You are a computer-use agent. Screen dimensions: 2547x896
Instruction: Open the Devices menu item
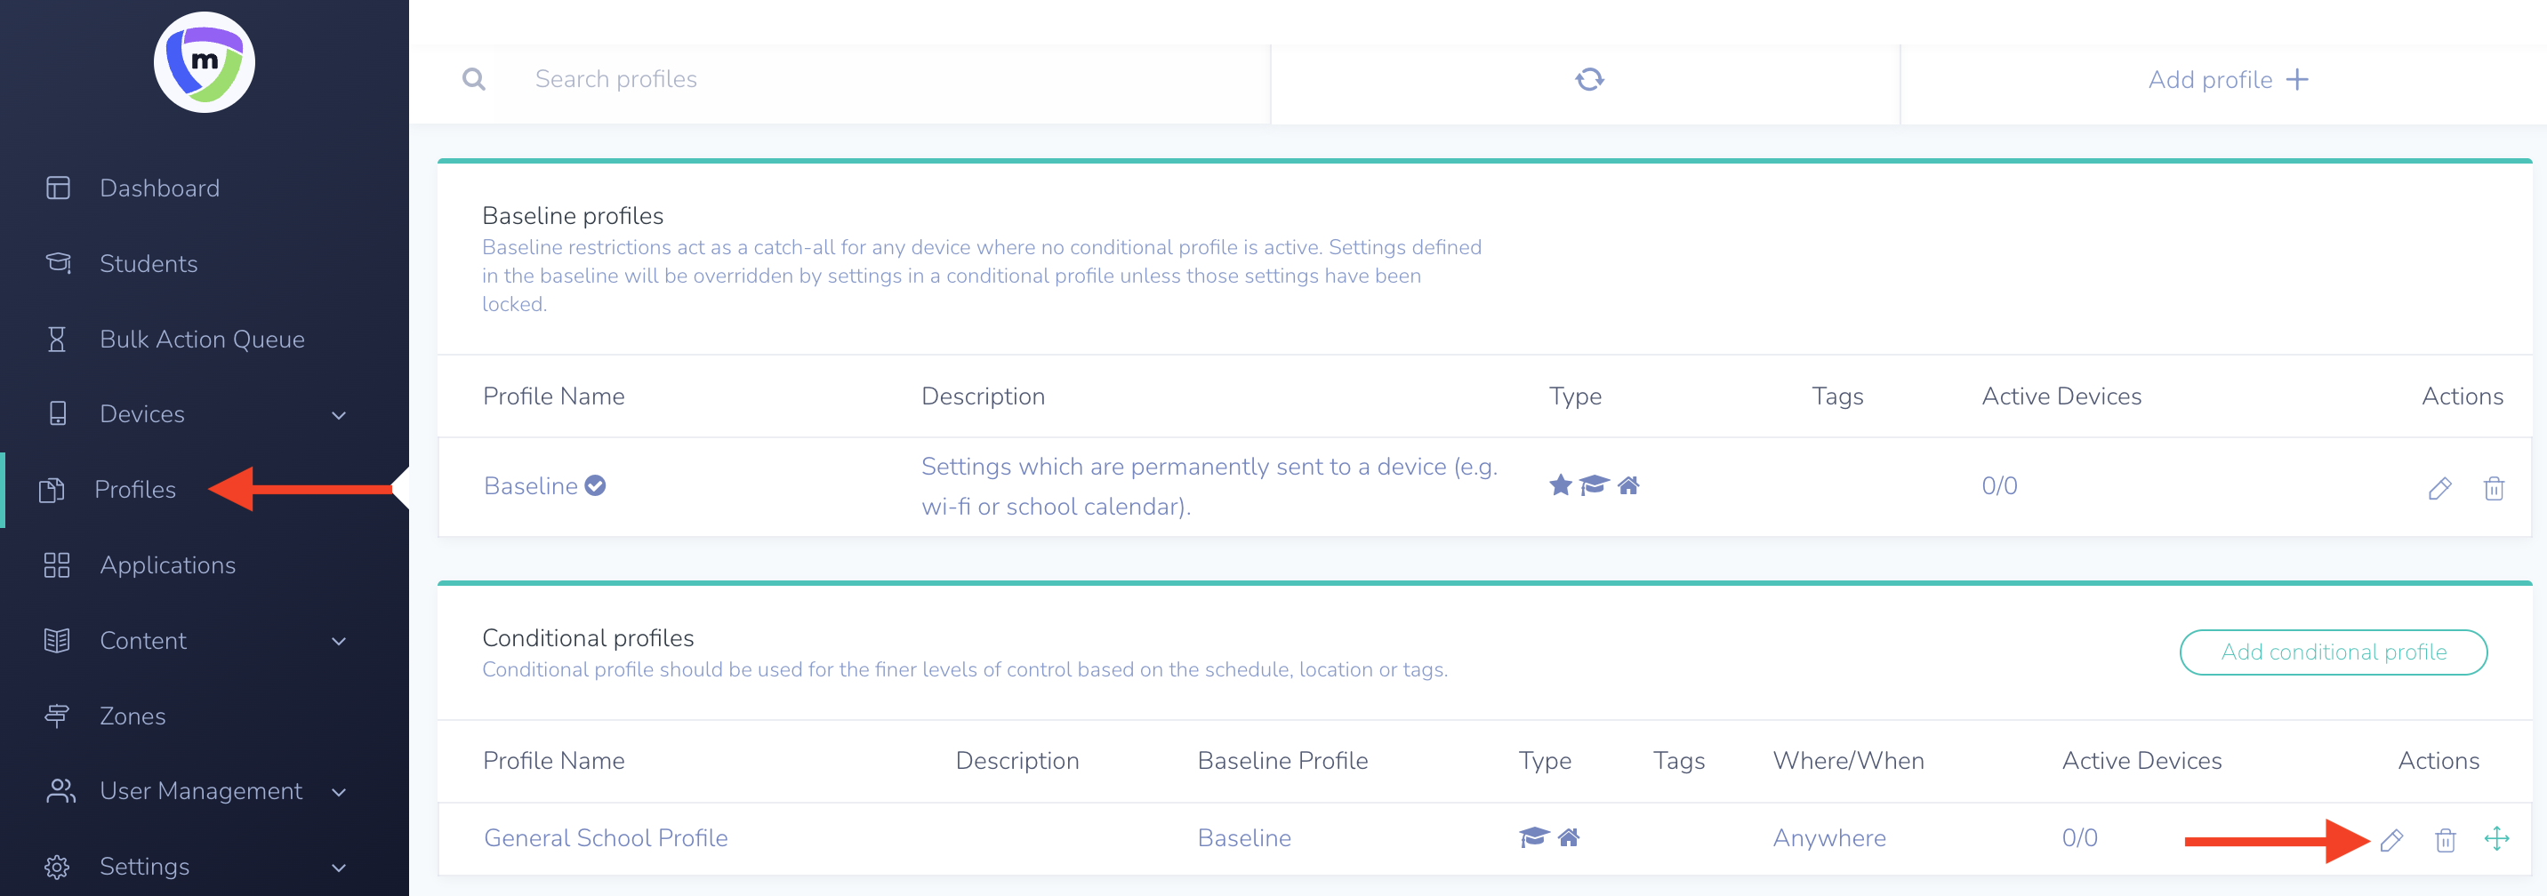142,414
